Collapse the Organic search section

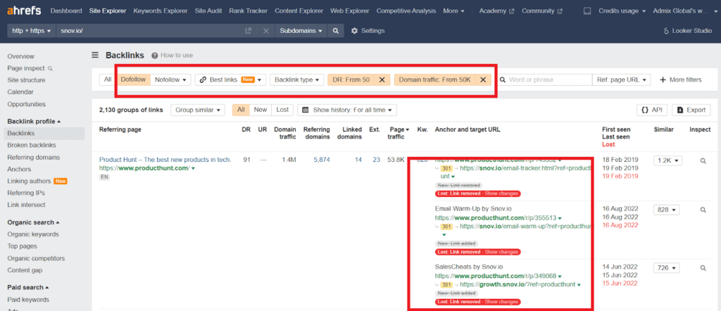(x=34, y=222)
